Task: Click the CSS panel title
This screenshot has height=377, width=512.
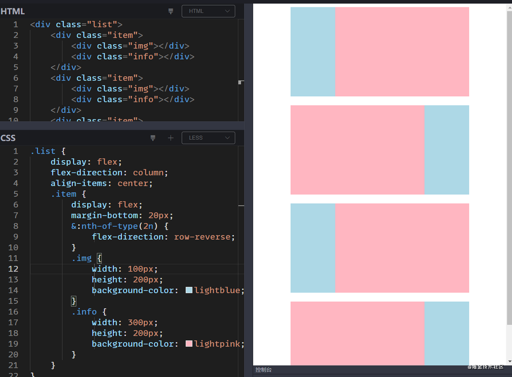Action: pyautogui.click(x=8, y=138)
